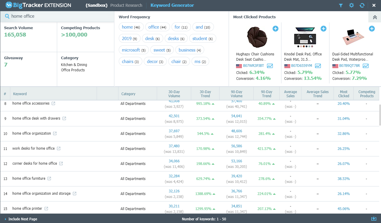The height and width of the screenshot is (223, 381).
Task: Sort by 90-Day Trend column
Action: (267, 94)
